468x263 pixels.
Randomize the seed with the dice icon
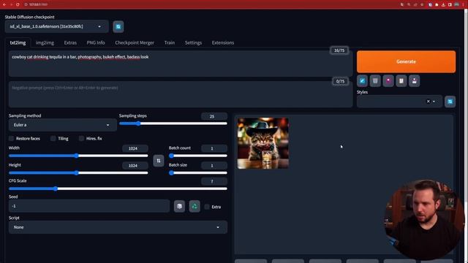click(179, 206)
